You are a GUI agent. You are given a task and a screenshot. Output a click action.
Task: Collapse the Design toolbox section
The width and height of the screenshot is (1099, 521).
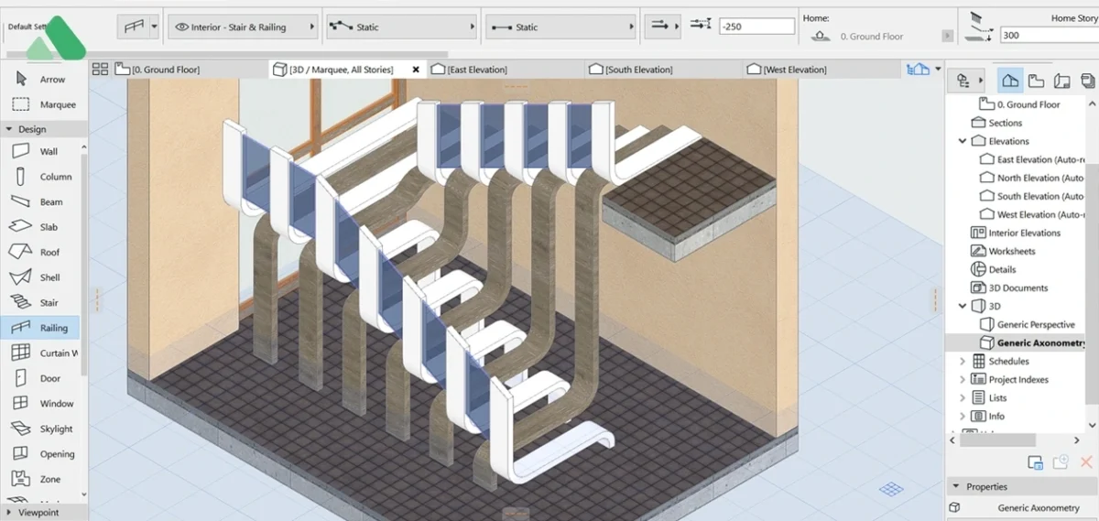[x=10, y=129]
